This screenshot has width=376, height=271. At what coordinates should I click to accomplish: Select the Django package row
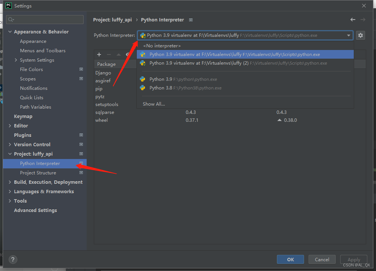(103, 73)
